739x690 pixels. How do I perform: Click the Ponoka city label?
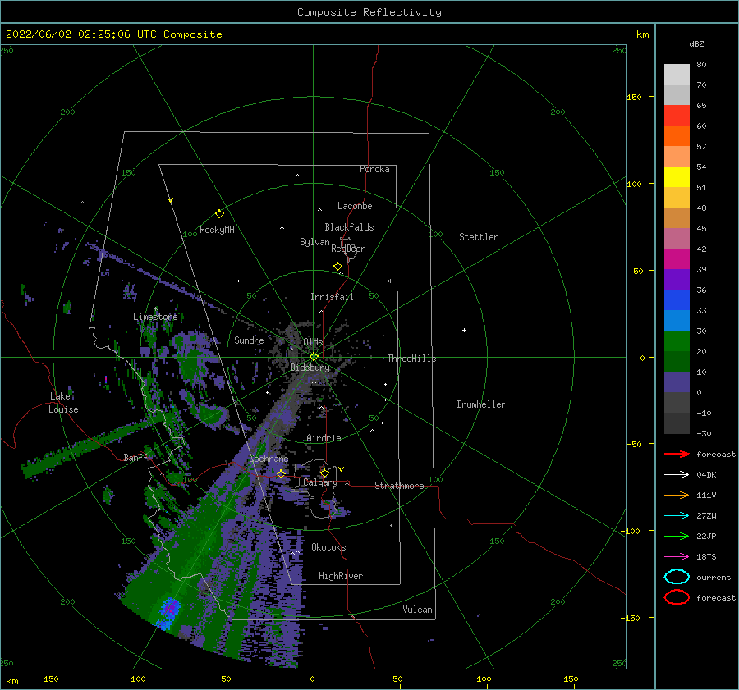point(374,169)
